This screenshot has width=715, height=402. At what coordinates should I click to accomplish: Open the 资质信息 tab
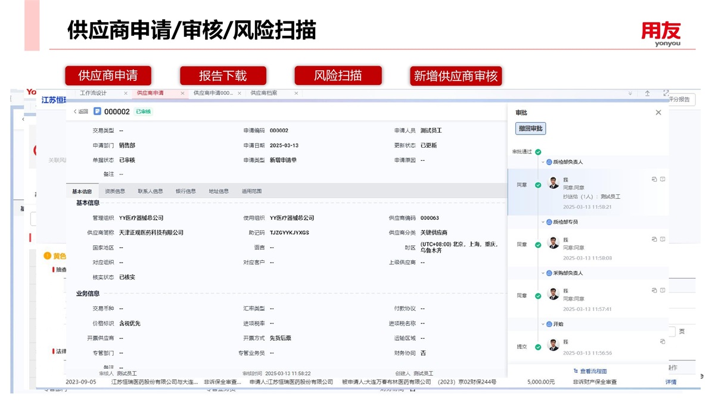(115, 191)
